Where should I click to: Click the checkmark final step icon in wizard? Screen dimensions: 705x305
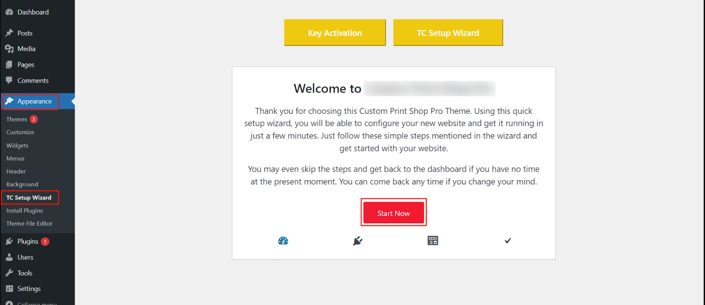coord(508,241)
